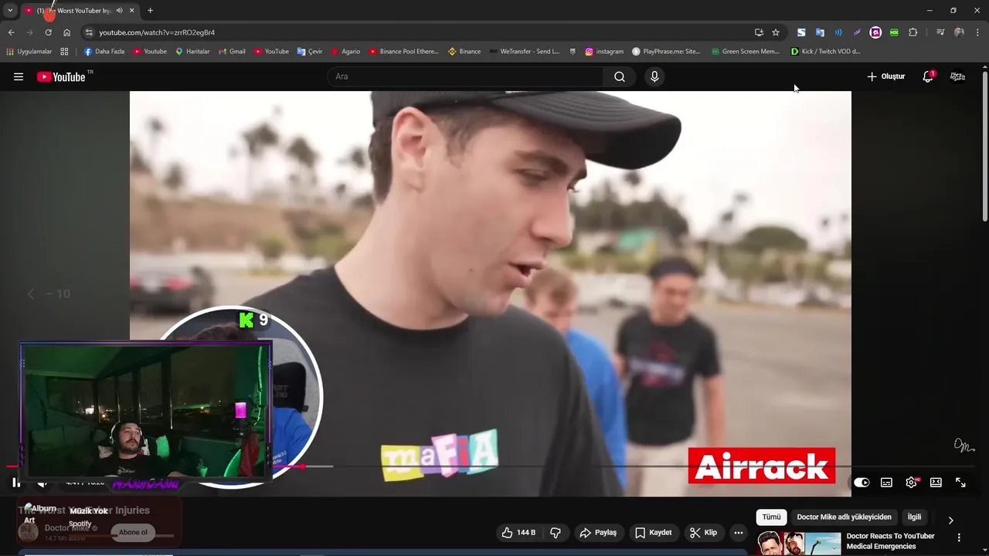Open Green Screen Mem... bookmark
The height and width of the screenshot is (556, 989).
tap(745, 52)
